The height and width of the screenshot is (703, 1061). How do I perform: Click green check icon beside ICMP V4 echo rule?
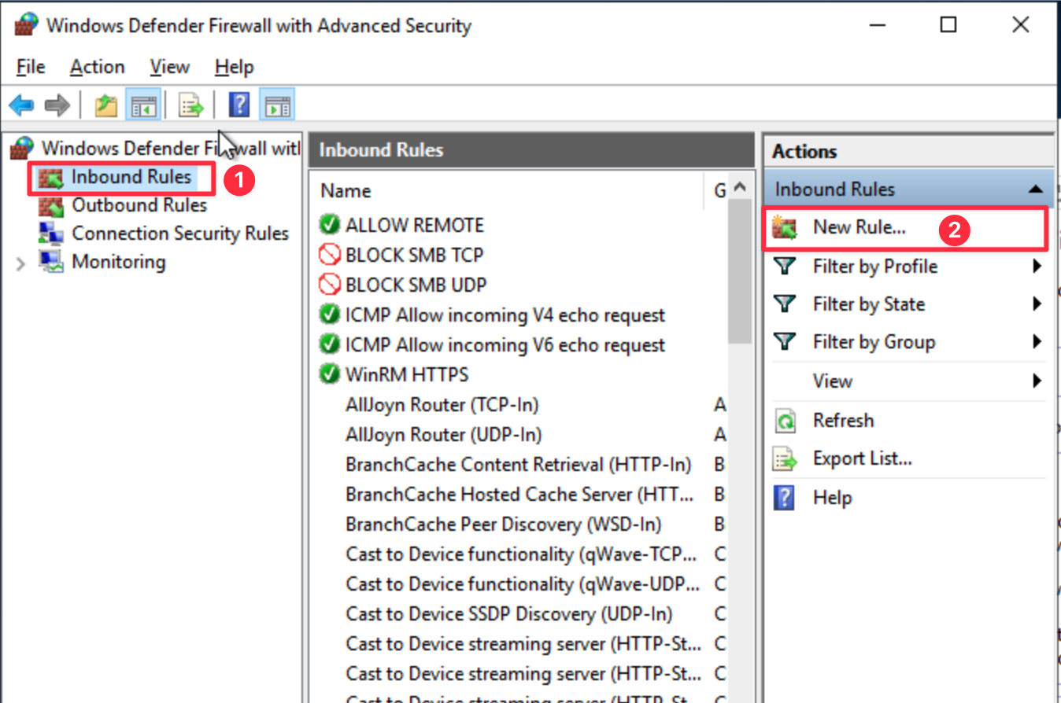[x=329, y=315]
